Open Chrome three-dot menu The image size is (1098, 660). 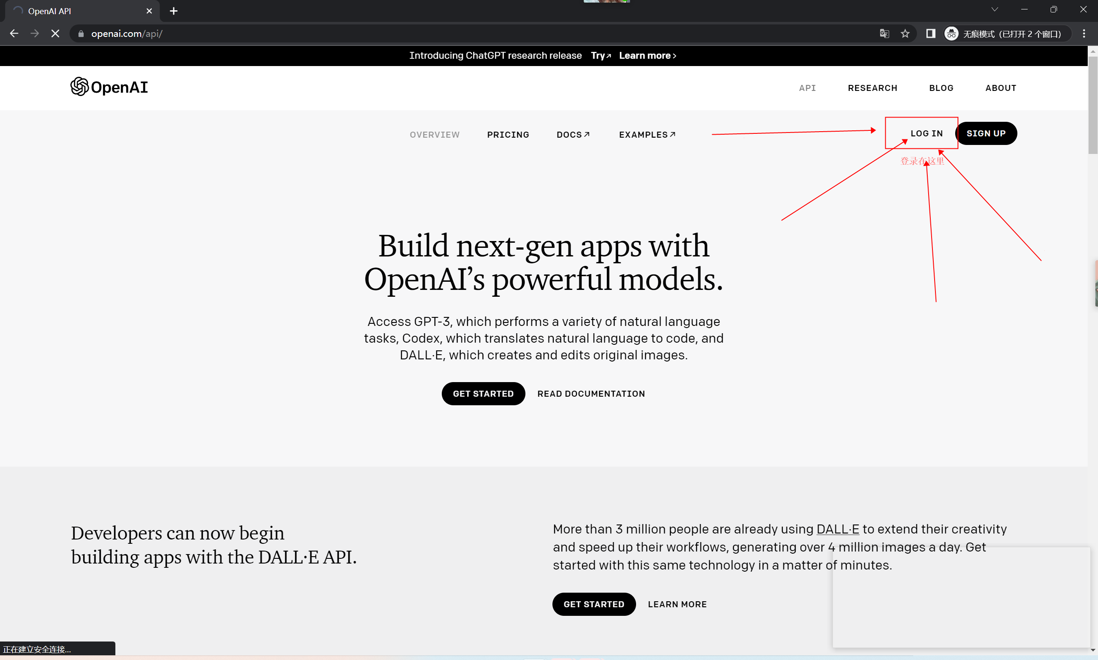pos(1084,34)
